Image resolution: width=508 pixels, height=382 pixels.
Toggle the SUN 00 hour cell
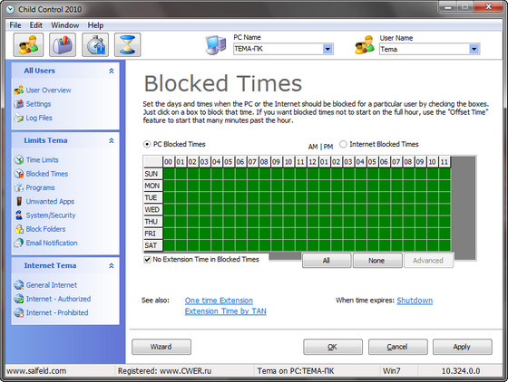point(169,174)
